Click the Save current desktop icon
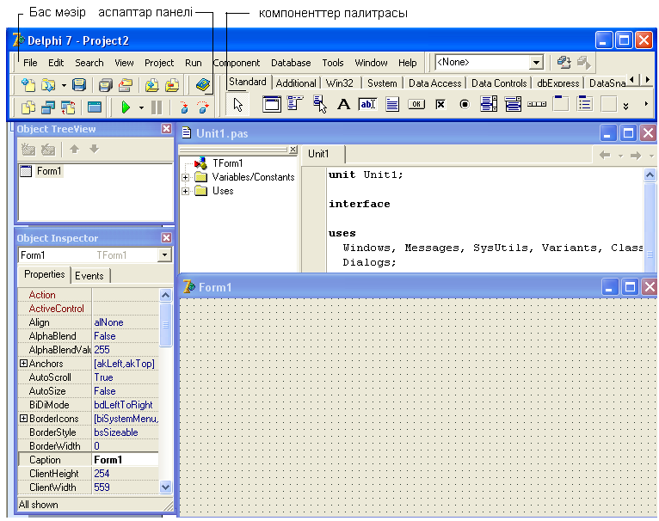 click(564, 63)
